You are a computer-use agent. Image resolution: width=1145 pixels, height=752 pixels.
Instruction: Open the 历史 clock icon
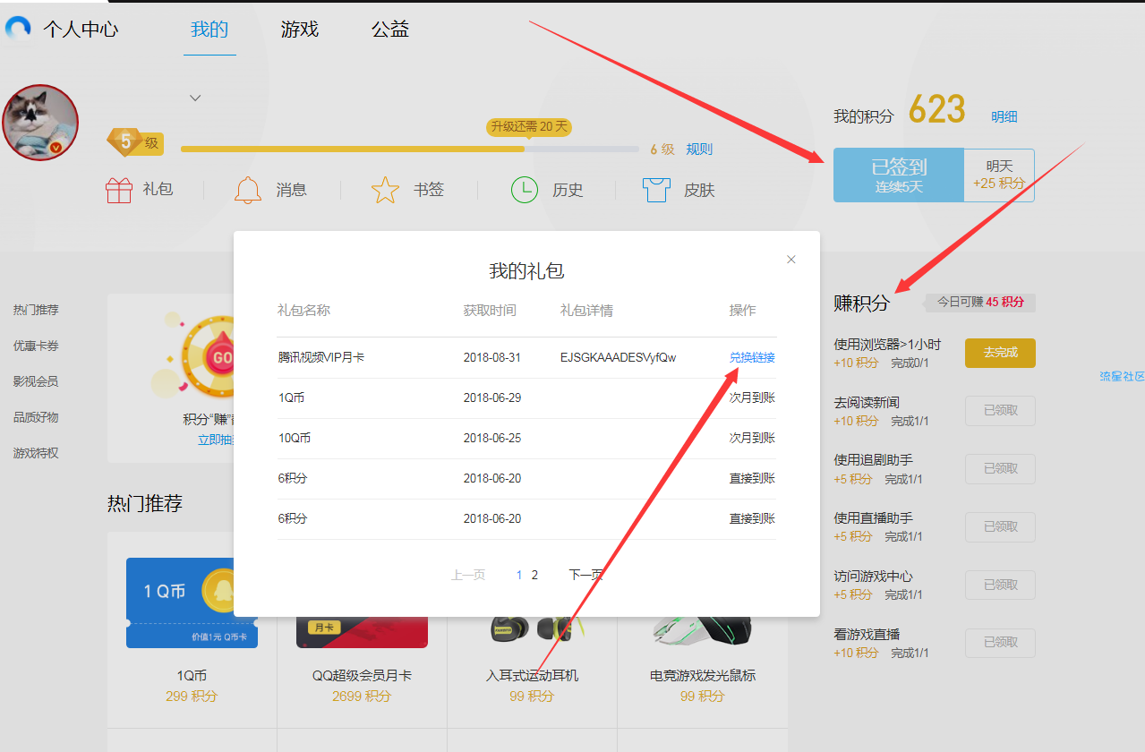click(525, 190)
